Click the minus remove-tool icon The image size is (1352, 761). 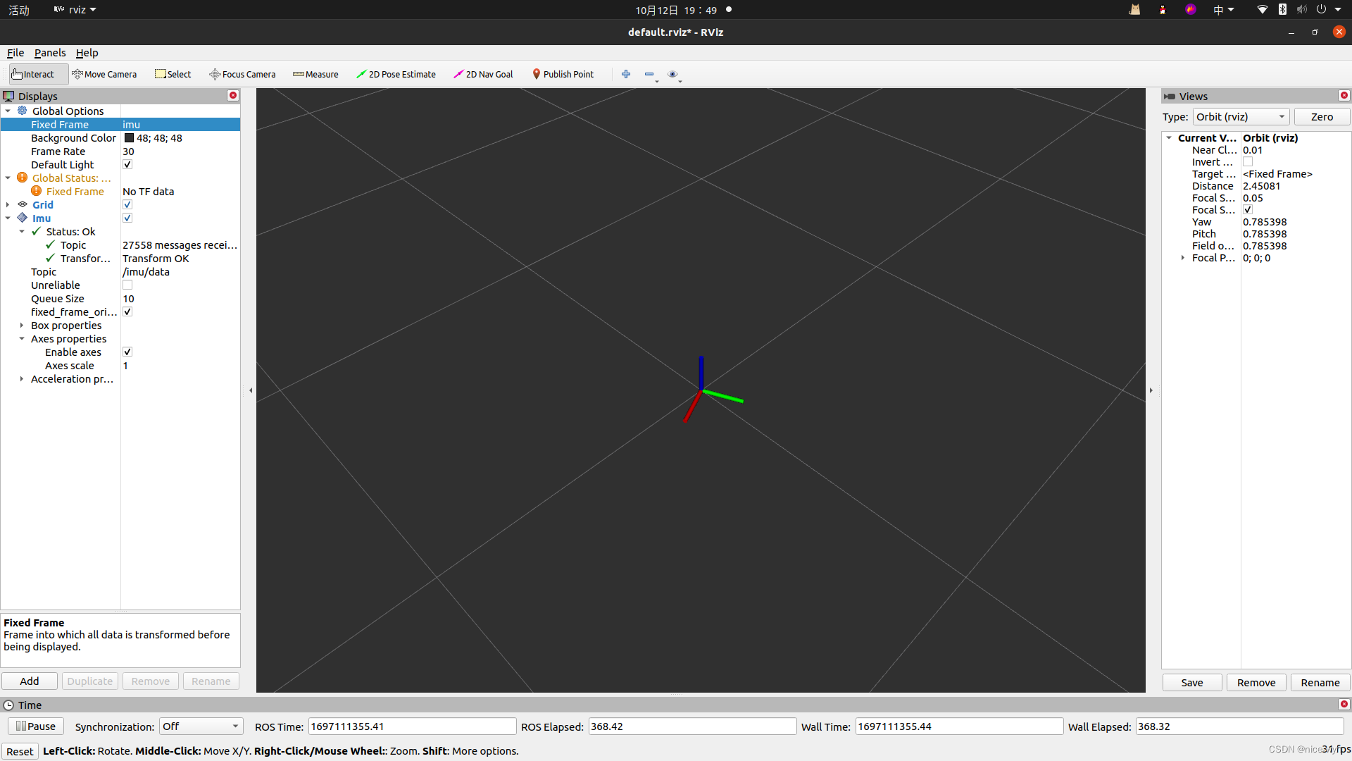click(x=649, y=74)
